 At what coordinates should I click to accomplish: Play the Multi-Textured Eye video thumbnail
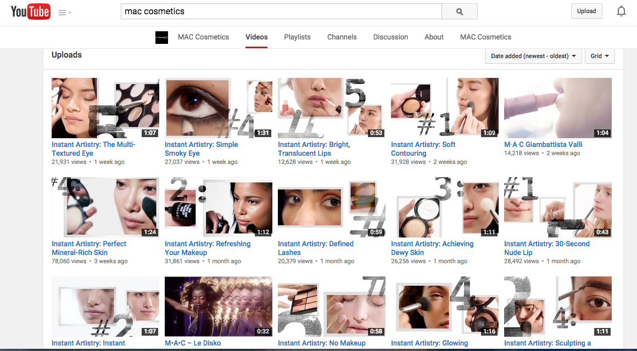click(105, 108)
